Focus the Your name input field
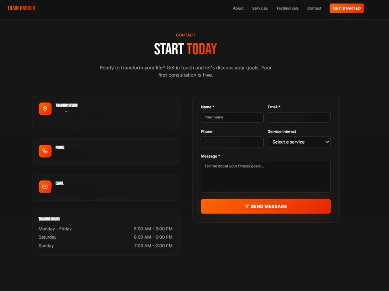Viewport: 389px width, 291px height. coord(232,117)
